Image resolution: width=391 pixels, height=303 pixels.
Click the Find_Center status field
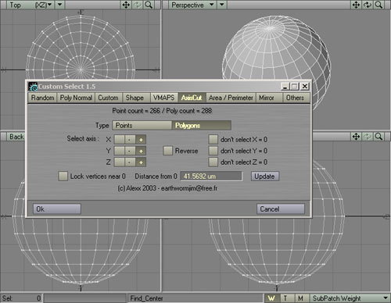point(195,298)
